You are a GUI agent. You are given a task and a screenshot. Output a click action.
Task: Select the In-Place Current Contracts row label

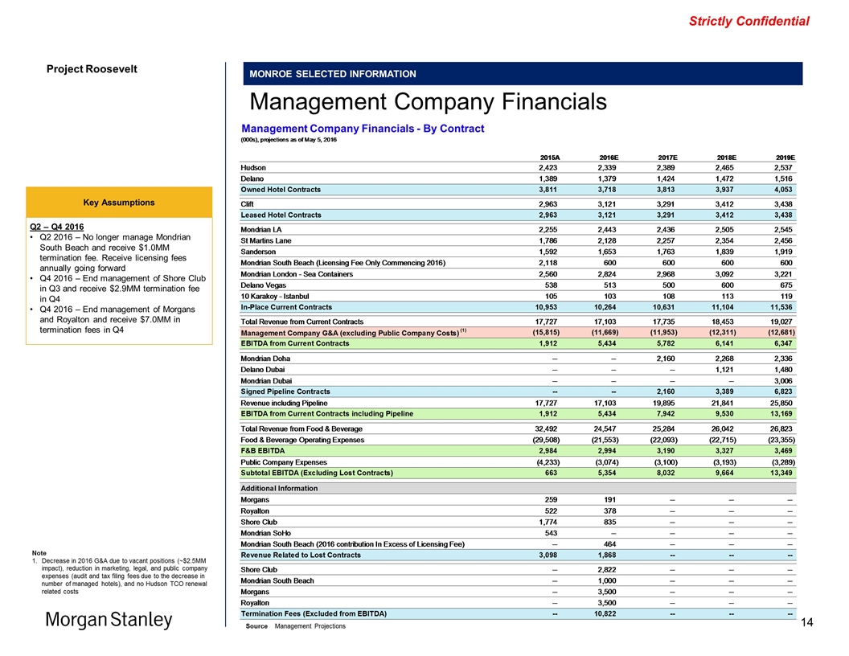click(x=286, y=307)
